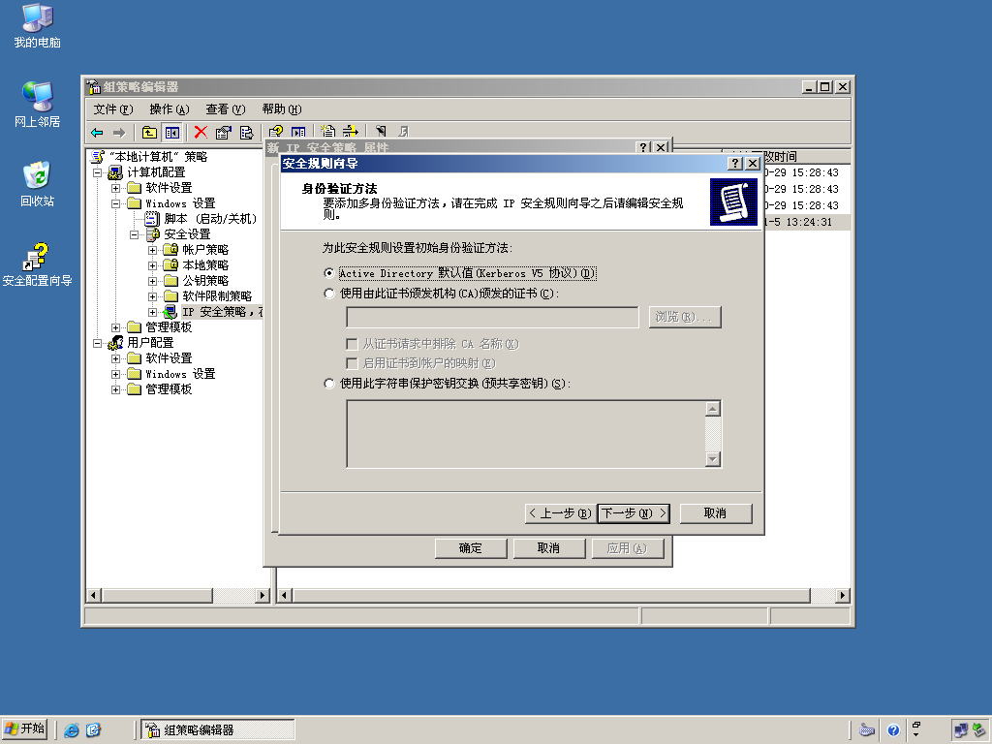The image size is (992, 744).
Task: Check enable certificate to account mapping
Action: 352,363
